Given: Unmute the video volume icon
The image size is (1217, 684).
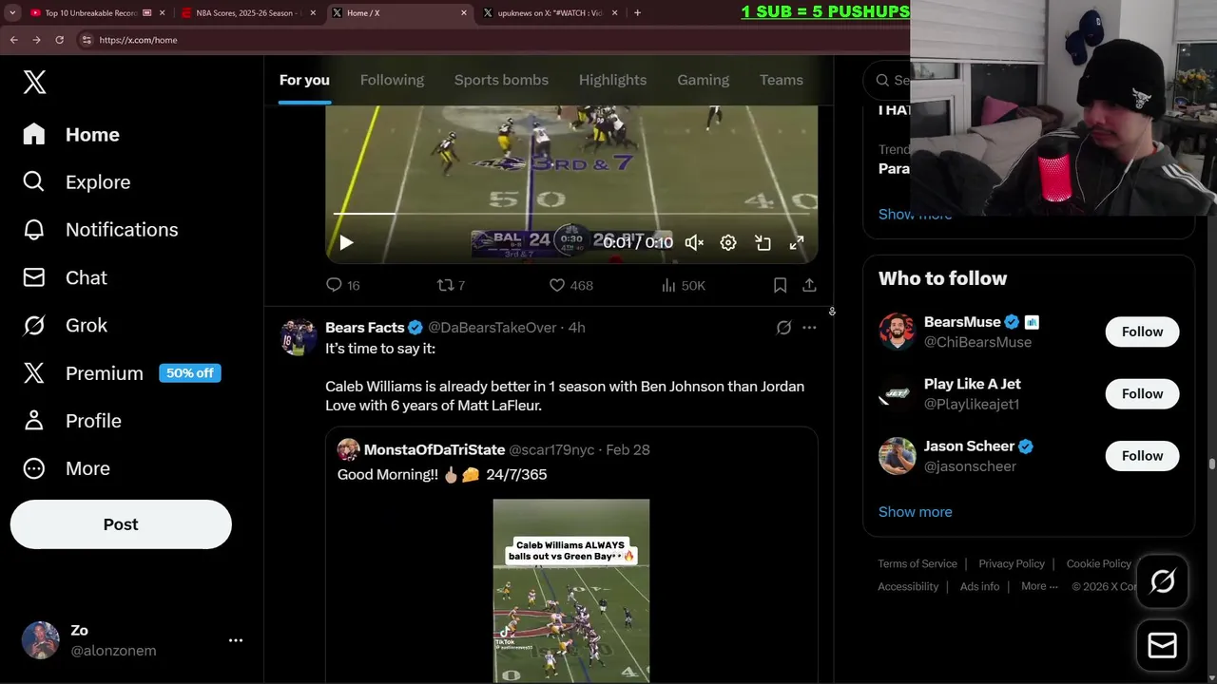Looking at the screenshot, I should (694, 243).
